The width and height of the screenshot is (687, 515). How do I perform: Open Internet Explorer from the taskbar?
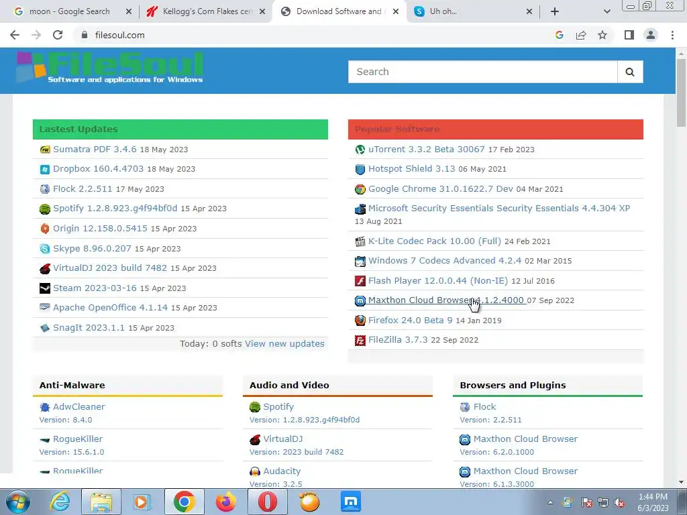(60, 502)
